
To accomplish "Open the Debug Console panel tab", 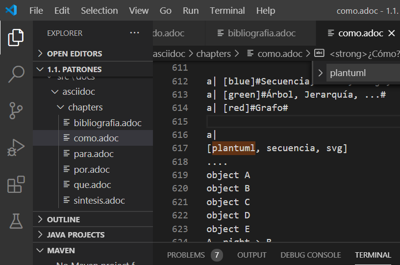I will 310,255.
